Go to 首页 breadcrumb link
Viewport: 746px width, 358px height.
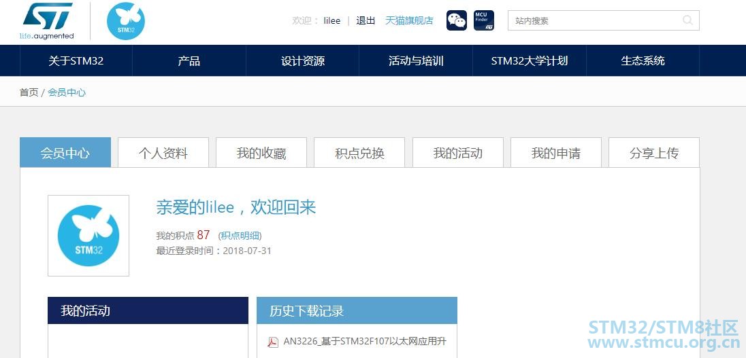(x=29, y=92)
